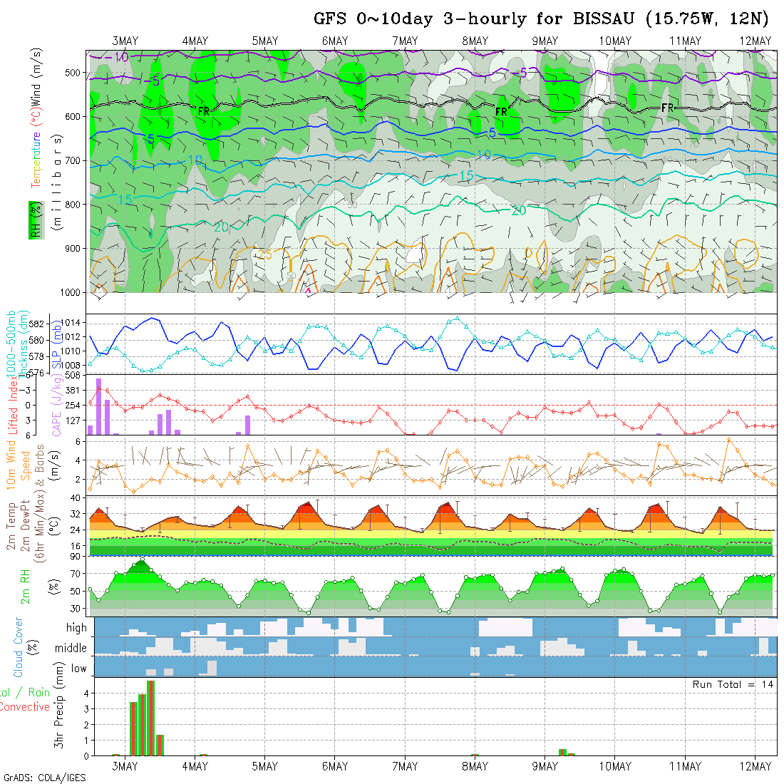Click the 90 tick on 2m RH axis

point(75,557)
